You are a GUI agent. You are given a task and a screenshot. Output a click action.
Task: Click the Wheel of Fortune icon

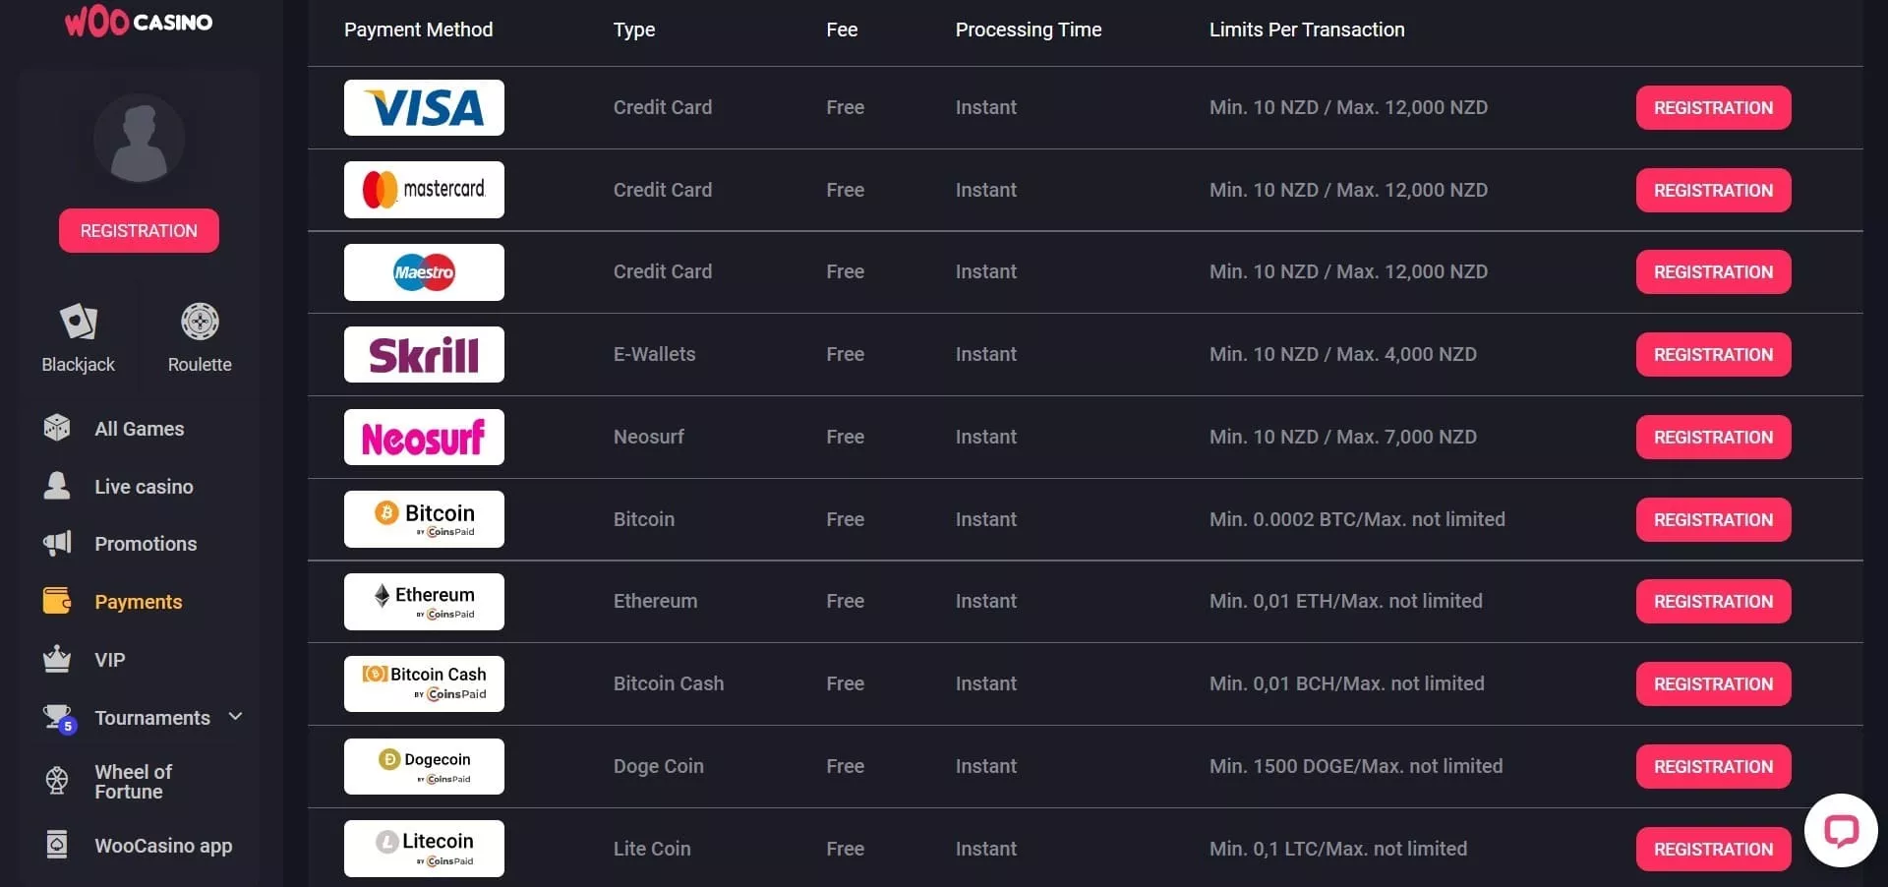click(57, 781)
